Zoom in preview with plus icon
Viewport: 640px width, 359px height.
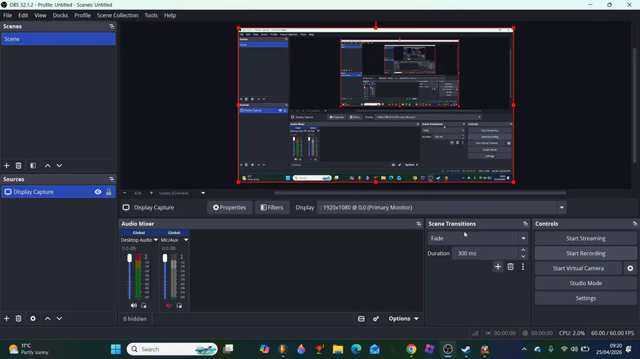click(151, 193)
